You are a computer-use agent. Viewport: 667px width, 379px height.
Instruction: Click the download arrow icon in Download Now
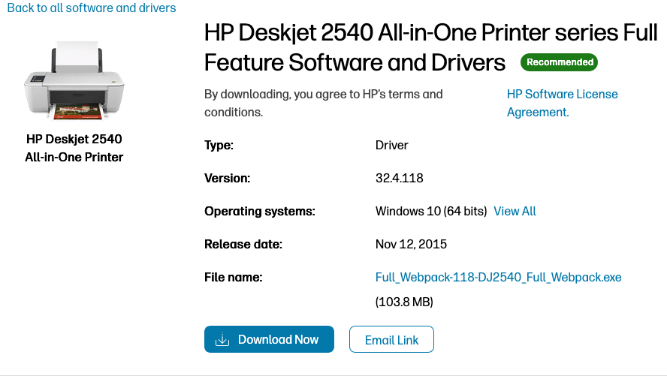coord(222,340)
